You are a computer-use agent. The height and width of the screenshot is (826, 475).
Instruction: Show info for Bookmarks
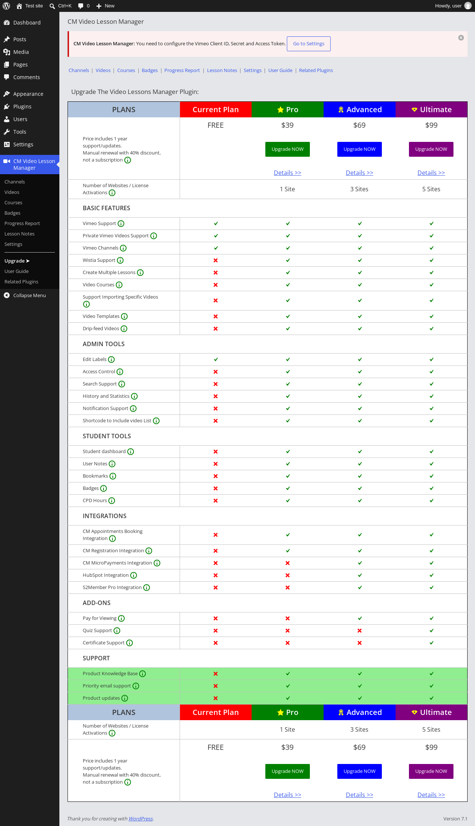click(113, 476)
